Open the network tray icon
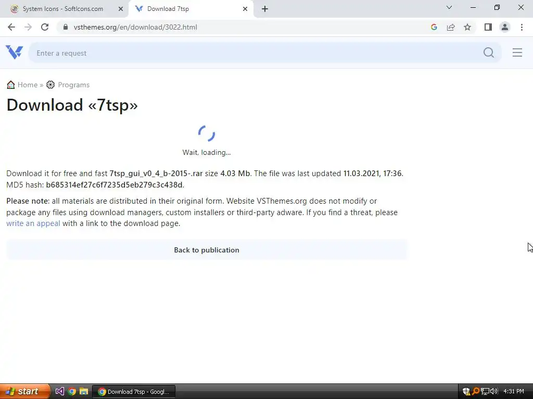This screenshot has height=399, width=533. [485, 391]
